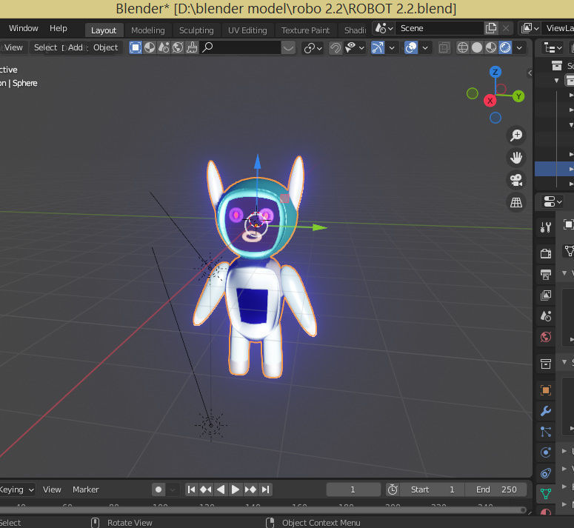
Task: Click the brush icon in viewport header
Action: [192, 47]
